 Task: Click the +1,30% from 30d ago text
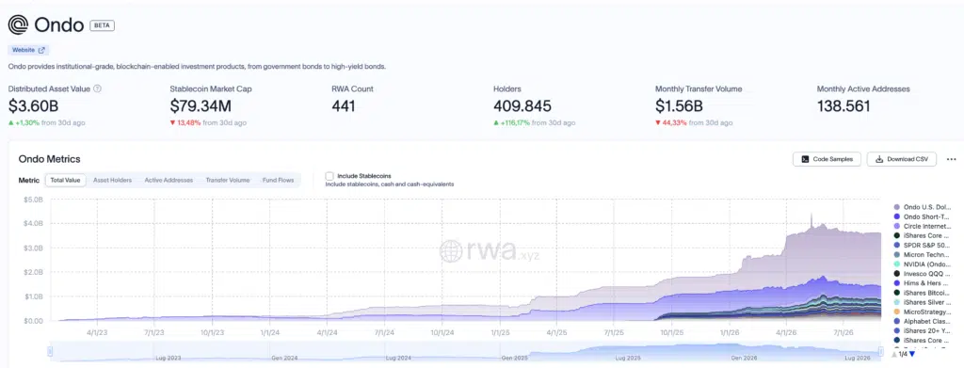(50, 123)
